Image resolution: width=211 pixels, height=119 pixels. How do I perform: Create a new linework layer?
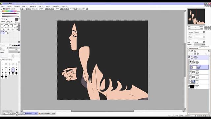point(192,51)
